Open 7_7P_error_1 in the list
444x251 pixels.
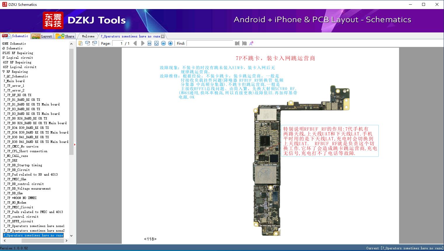click(14, 86)
